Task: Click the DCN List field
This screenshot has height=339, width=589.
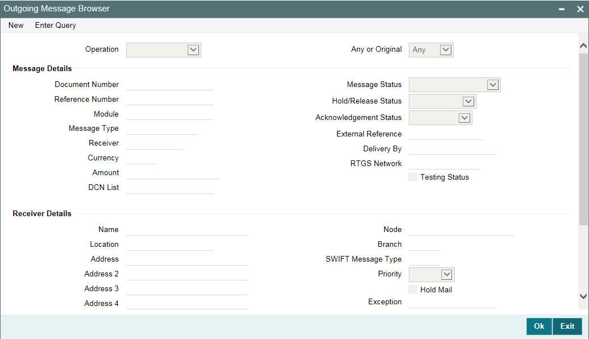Action: [170, 188]
